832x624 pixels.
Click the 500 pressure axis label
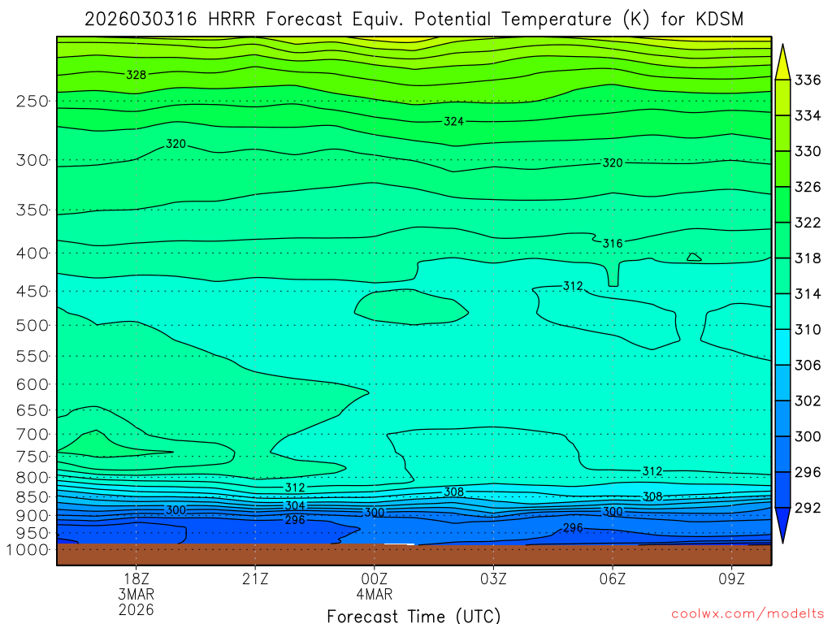coord(32,325)
